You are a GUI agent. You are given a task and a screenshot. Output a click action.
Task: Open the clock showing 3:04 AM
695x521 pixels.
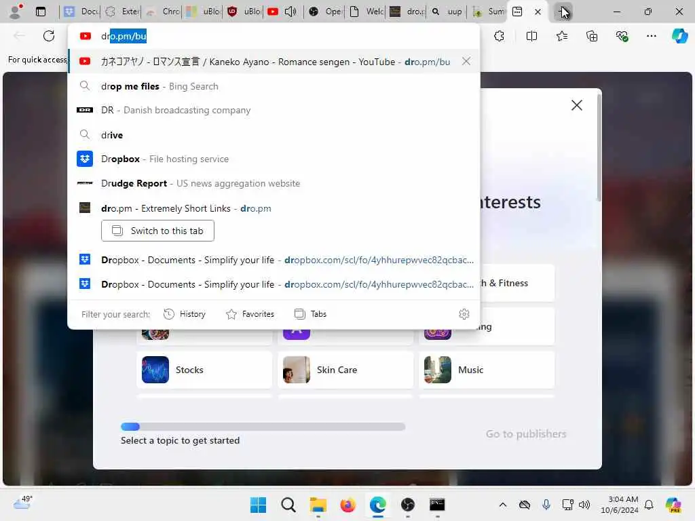point(619,505)
